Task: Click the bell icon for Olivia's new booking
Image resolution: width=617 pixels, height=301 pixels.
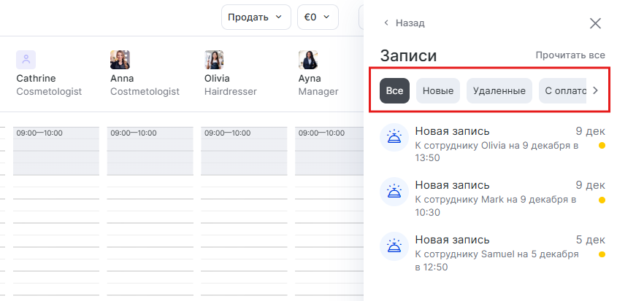Action: [x=394, y=139]
